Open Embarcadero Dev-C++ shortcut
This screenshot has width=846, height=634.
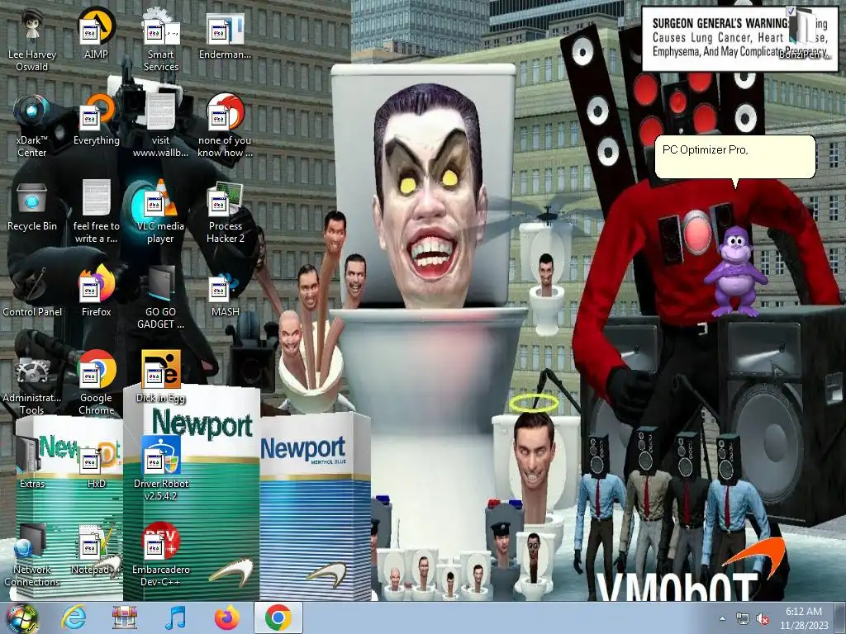pyautogui.click(x=161, y=556)
